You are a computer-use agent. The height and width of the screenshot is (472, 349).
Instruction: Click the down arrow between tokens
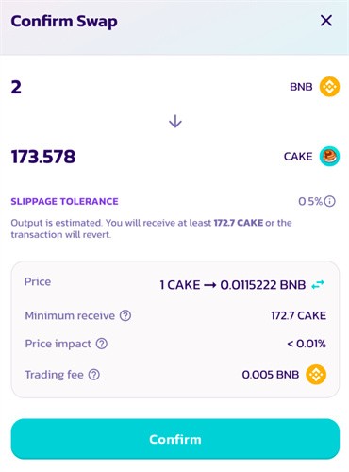pos(175,122)
